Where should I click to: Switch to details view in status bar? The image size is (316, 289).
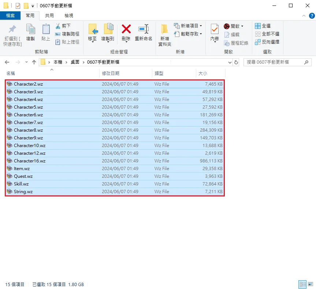coord(302,284)
